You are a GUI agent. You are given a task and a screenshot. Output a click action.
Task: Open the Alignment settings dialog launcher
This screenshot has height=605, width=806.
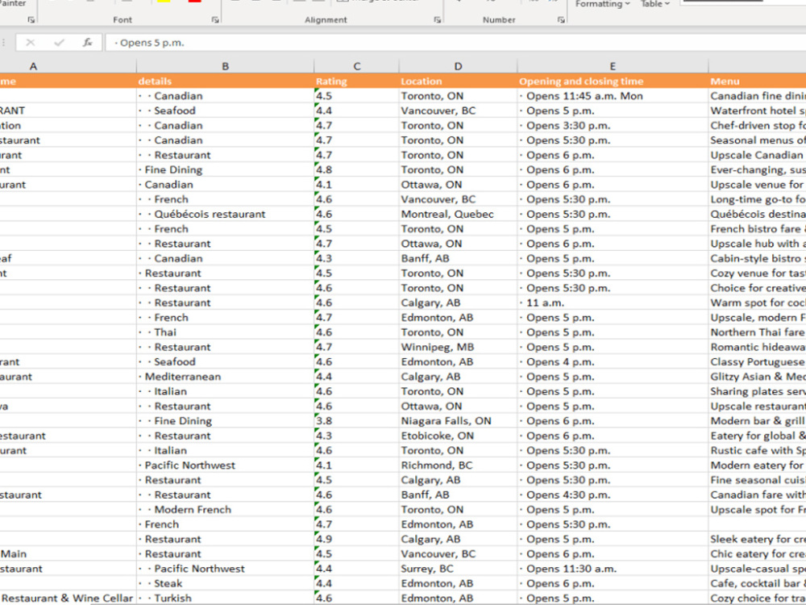coord(438,19)
